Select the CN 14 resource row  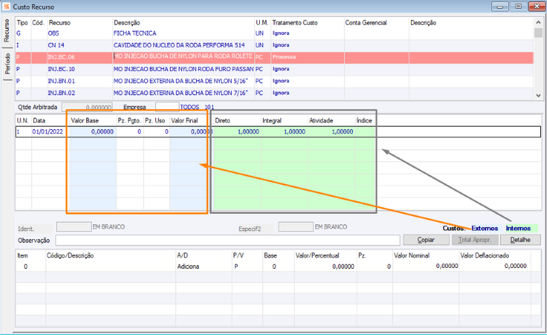pyautogui.click(x=275, y=45)
